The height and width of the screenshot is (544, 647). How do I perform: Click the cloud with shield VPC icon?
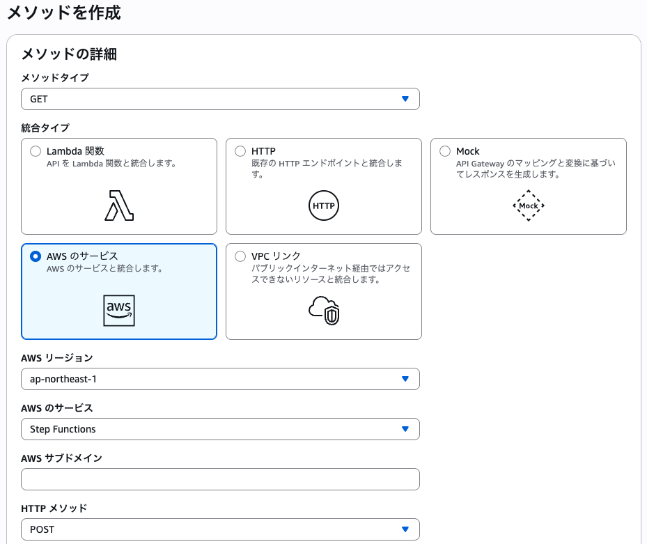click(324, 311)
